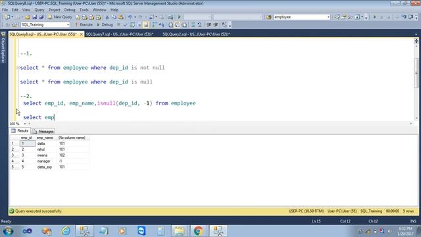Click the Cut icon in toolbar
Image resolution: width=421 pixels, height=237 pixels.
[x=107, y=17]
